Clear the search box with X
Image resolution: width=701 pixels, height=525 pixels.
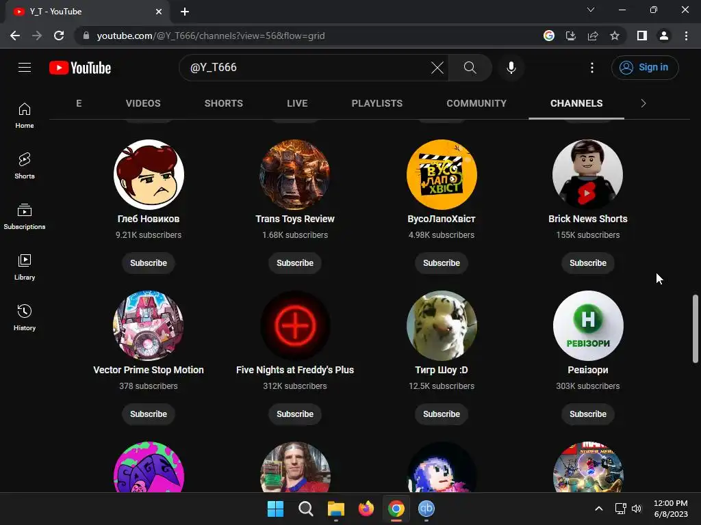[x=437, y=68]
